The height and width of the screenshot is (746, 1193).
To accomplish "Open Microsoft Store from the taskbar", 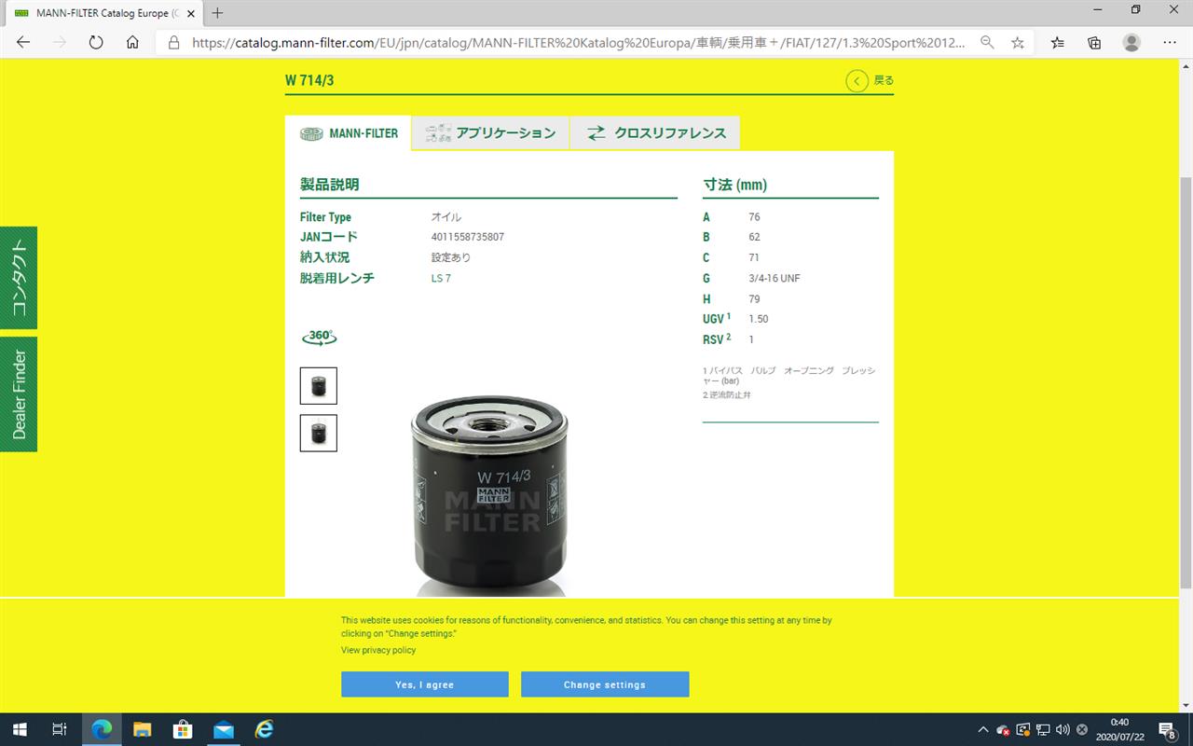I will [x=183, y=729].
